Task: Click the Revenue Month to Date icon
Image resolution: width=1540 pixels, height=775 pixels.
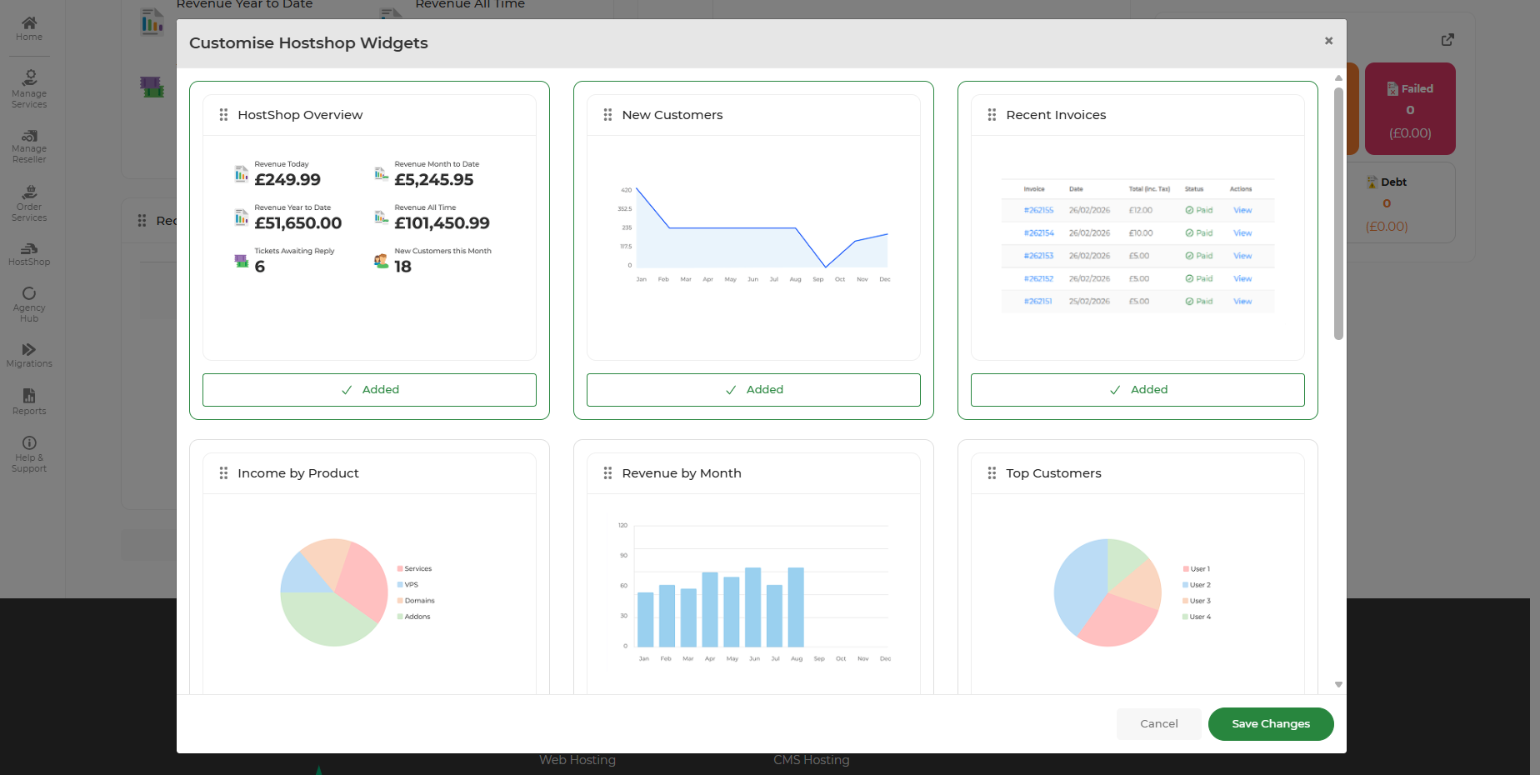Action: pyautogui.click(x=382, y=173)
